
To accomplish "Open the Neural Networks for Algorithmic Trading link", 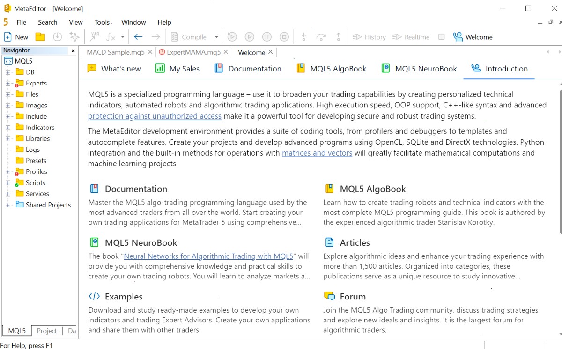I will pyautogui.click(x=208, y=256).
